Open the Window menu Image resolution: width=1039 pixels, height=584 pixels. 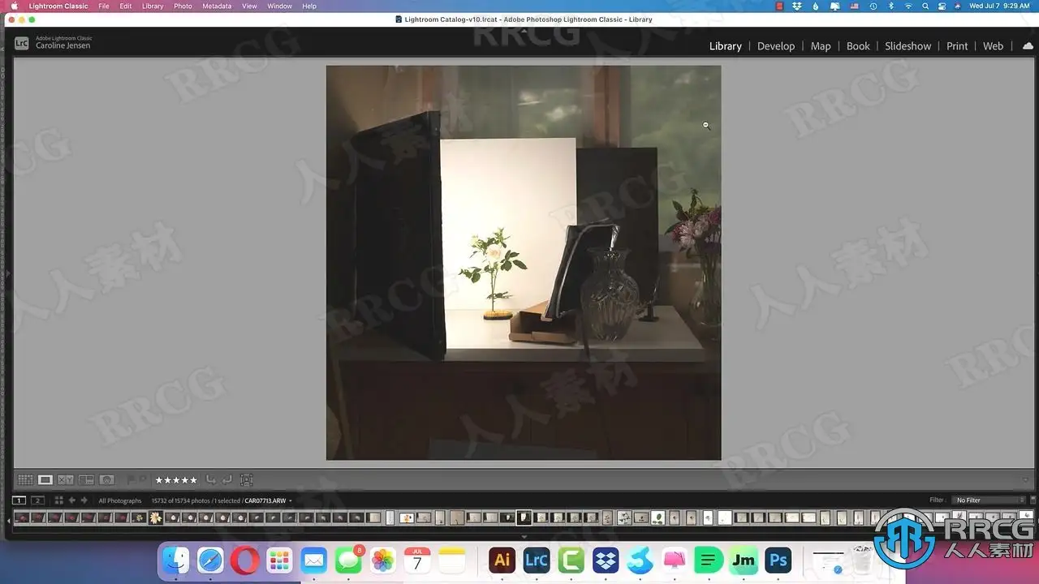click(x=280, y=6)
